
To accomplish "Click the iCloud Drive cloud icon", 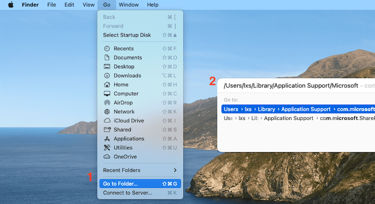I will tap(106, 121).
